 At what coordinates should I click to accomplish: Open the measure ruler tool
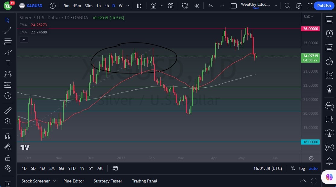click(8, 111)
